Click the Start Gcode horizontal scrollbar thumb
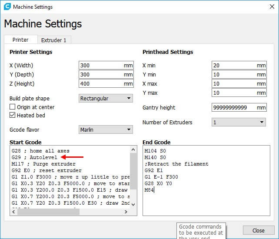The image size is (279, 239). (48, 212)
